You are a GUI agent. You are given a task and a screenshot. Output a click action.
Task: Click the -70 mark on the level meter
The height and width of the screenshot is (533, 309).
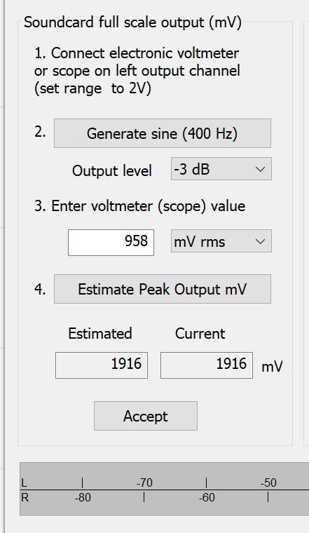click(x=144, y=483)
